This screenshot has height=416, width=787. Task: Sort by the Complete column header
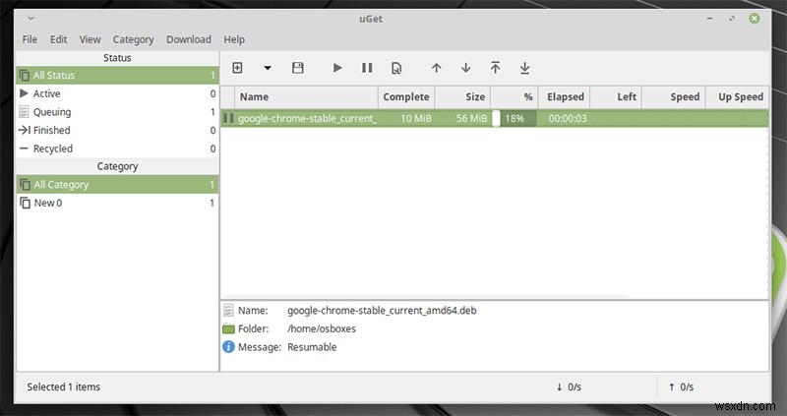(x=406, y=96)
